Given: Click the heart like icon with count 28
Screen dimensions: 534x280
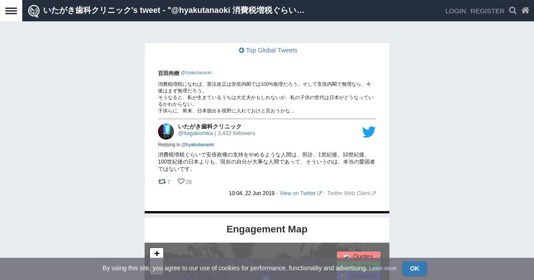Looking at the screenshot, I should click(181, 181).
